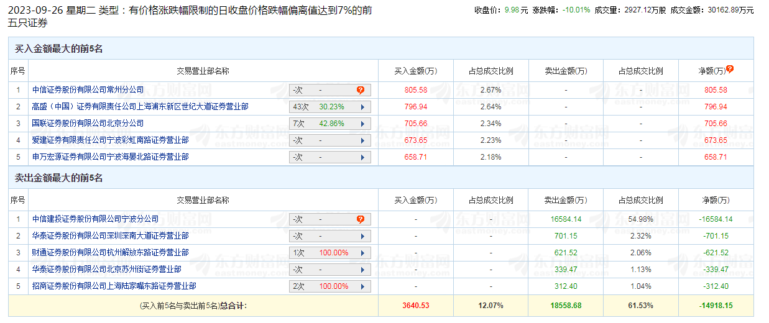Open 高盛(中国)证券上海浦东新区世纪大道营业部 link
Screen dimensions: 769x323
coord(140,107)
